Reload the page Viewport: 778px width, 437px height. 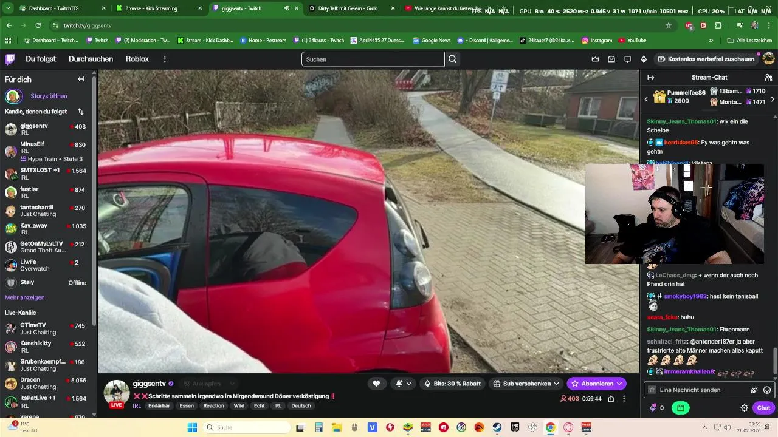click(x=38, y=25)
